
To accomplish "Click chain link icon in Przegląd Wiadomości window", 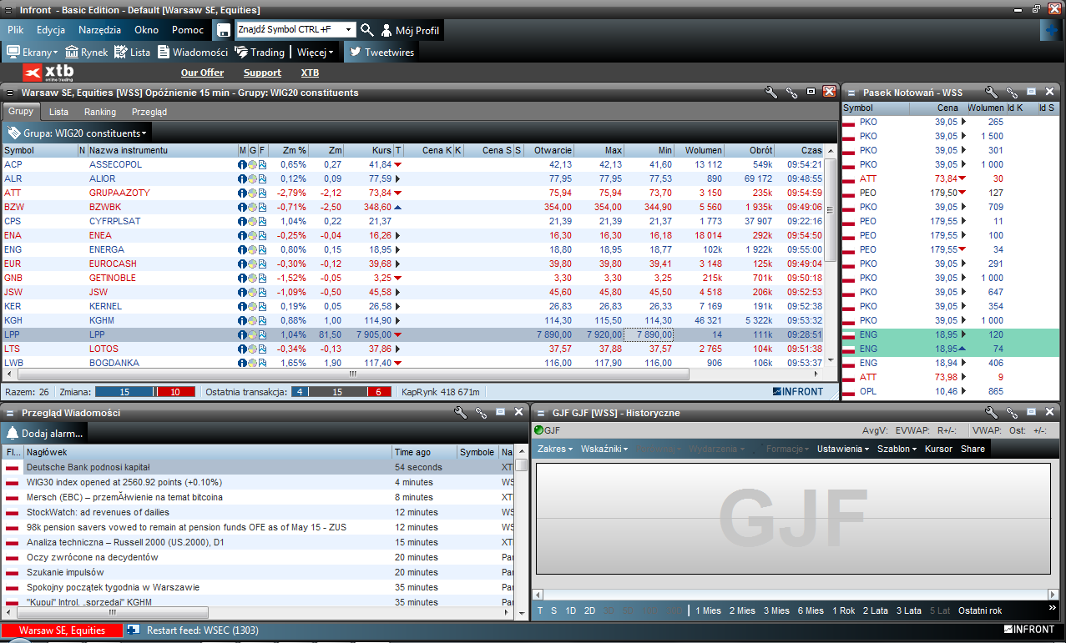I will point(481,412).
